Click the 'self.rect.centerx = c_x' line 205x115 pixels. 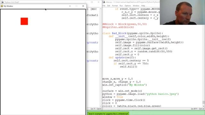(140, 15)
